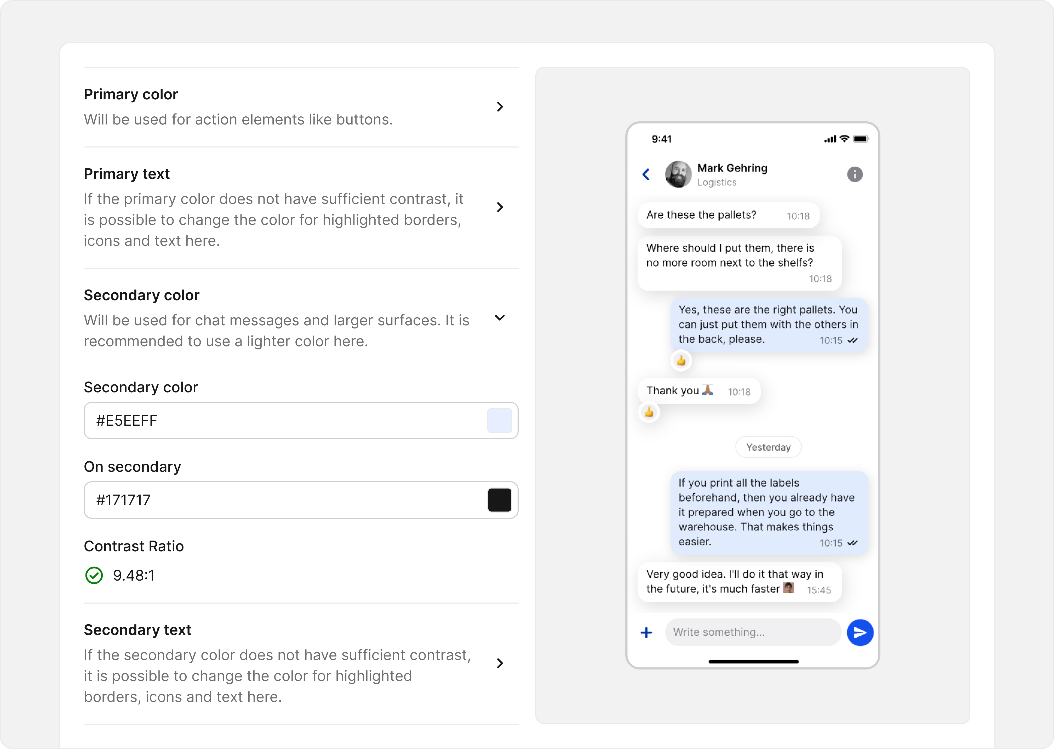Tap read checkmarks on the pallets reply
1054x749 pixels.
coord(852,340)
